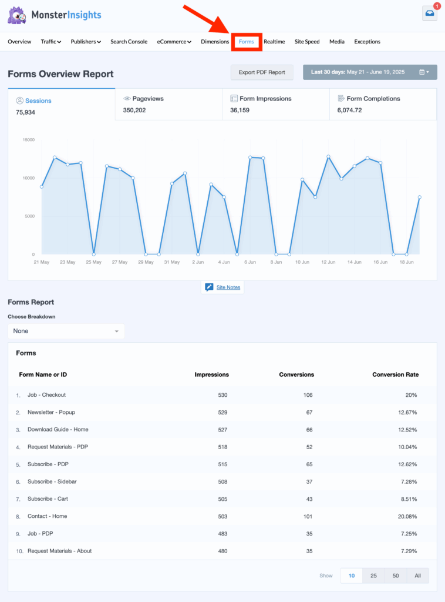The height and width of the screenshot is (602, 445).
Task: Click the Export PDF Report button
Action: point(262,72)
